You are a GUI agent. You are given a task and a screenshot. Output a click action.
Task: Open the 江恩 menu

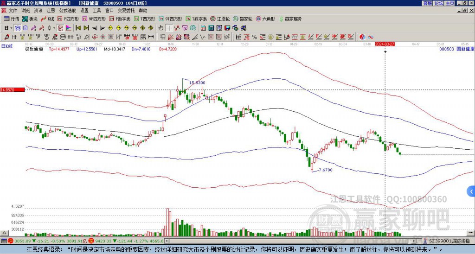[51, 10]
